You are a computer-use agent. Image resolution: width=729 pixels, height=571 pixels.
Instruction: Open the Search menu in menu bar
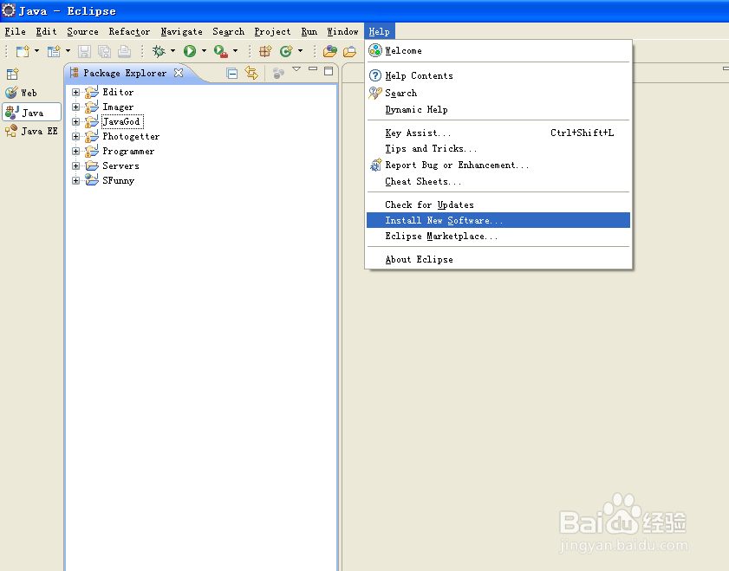point(228,31)
